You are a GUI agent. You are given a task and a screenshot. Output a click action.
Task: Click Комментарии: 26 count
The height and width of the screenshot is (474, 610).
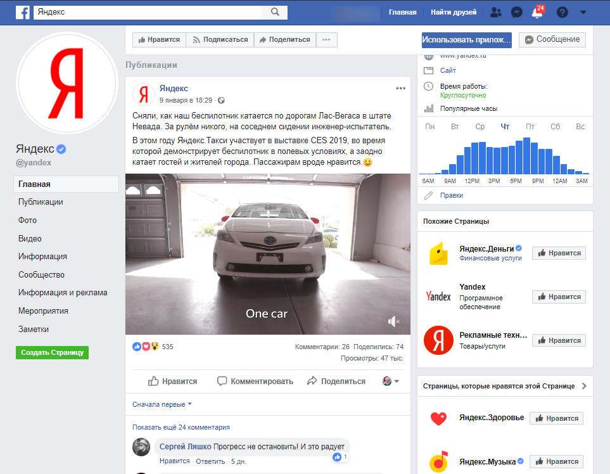tap(322, 347)
